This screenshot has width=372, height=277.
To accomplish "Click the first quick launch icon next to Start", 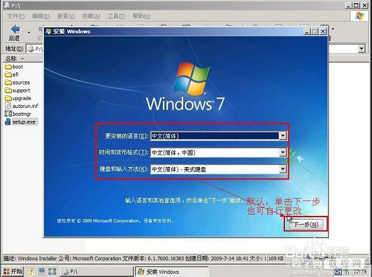I will tap(31, 271).
